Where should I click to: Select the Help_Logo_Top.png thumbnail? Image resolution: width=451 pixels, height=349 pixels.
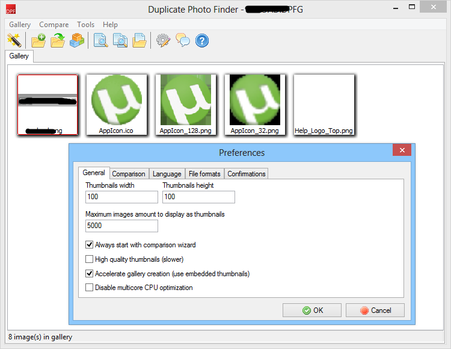click(x=324, y=105)
